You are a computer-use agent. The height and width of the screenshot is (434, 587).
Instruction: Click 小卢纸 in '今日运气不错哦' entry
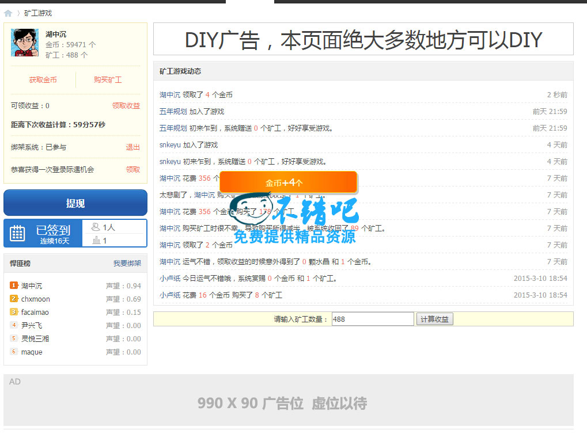[170, 279]
